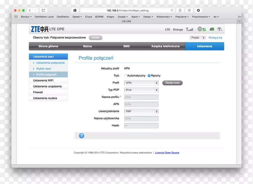Click the Wyloguj się link
This screenshot has height=184, width=253.
[x=215, y=38]
